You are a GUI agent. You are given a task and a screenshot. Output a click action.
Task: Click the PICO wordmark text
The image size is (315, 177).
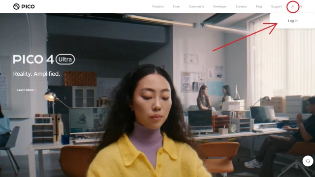pyautogui.click(x=28, y=6)
